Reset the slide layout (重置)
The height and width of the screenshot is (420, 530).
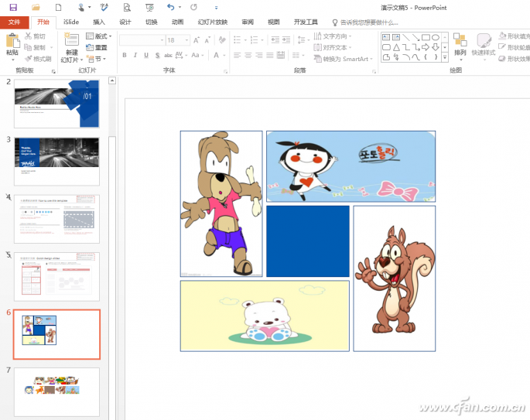[97, 47]
